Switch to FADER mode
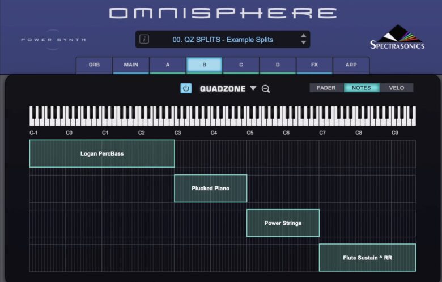 pos(326,88)
